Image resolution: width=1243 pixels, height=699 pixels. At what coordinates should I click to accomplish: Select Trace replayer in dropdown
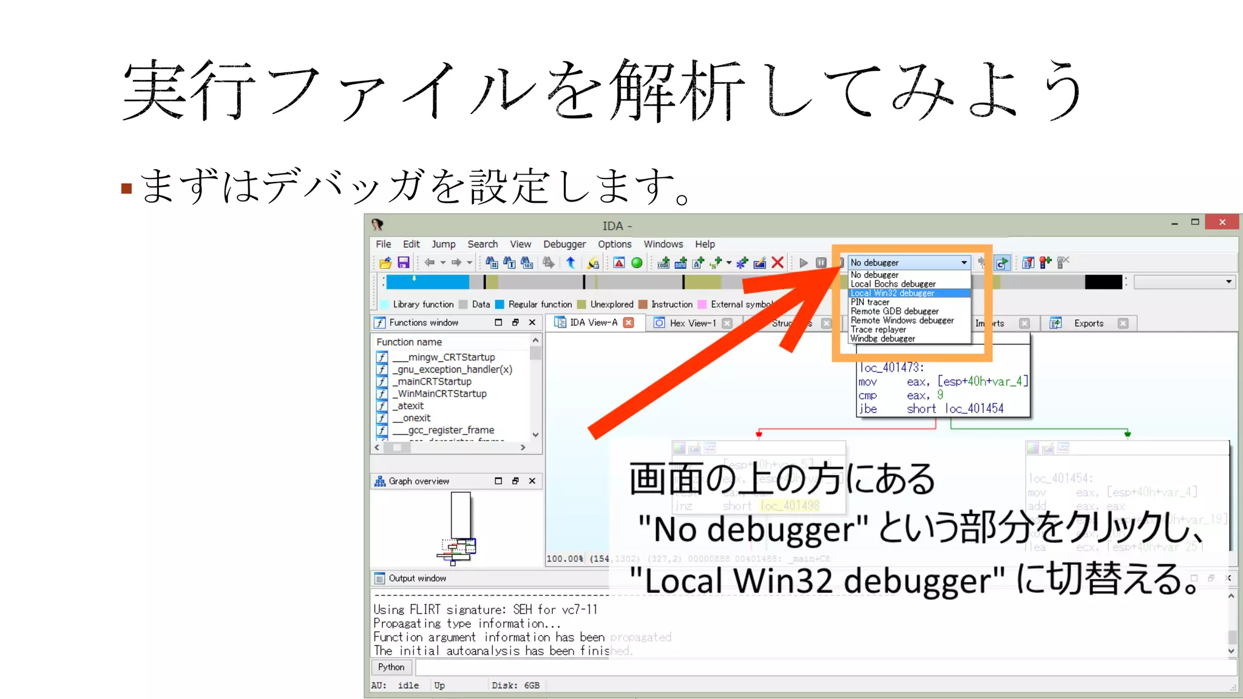click(x=909, y=329)
